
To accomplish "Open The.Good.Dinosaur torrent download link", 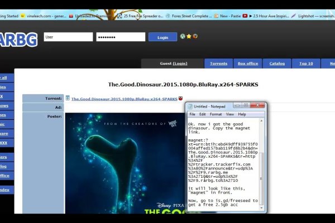I will point(124,99).
